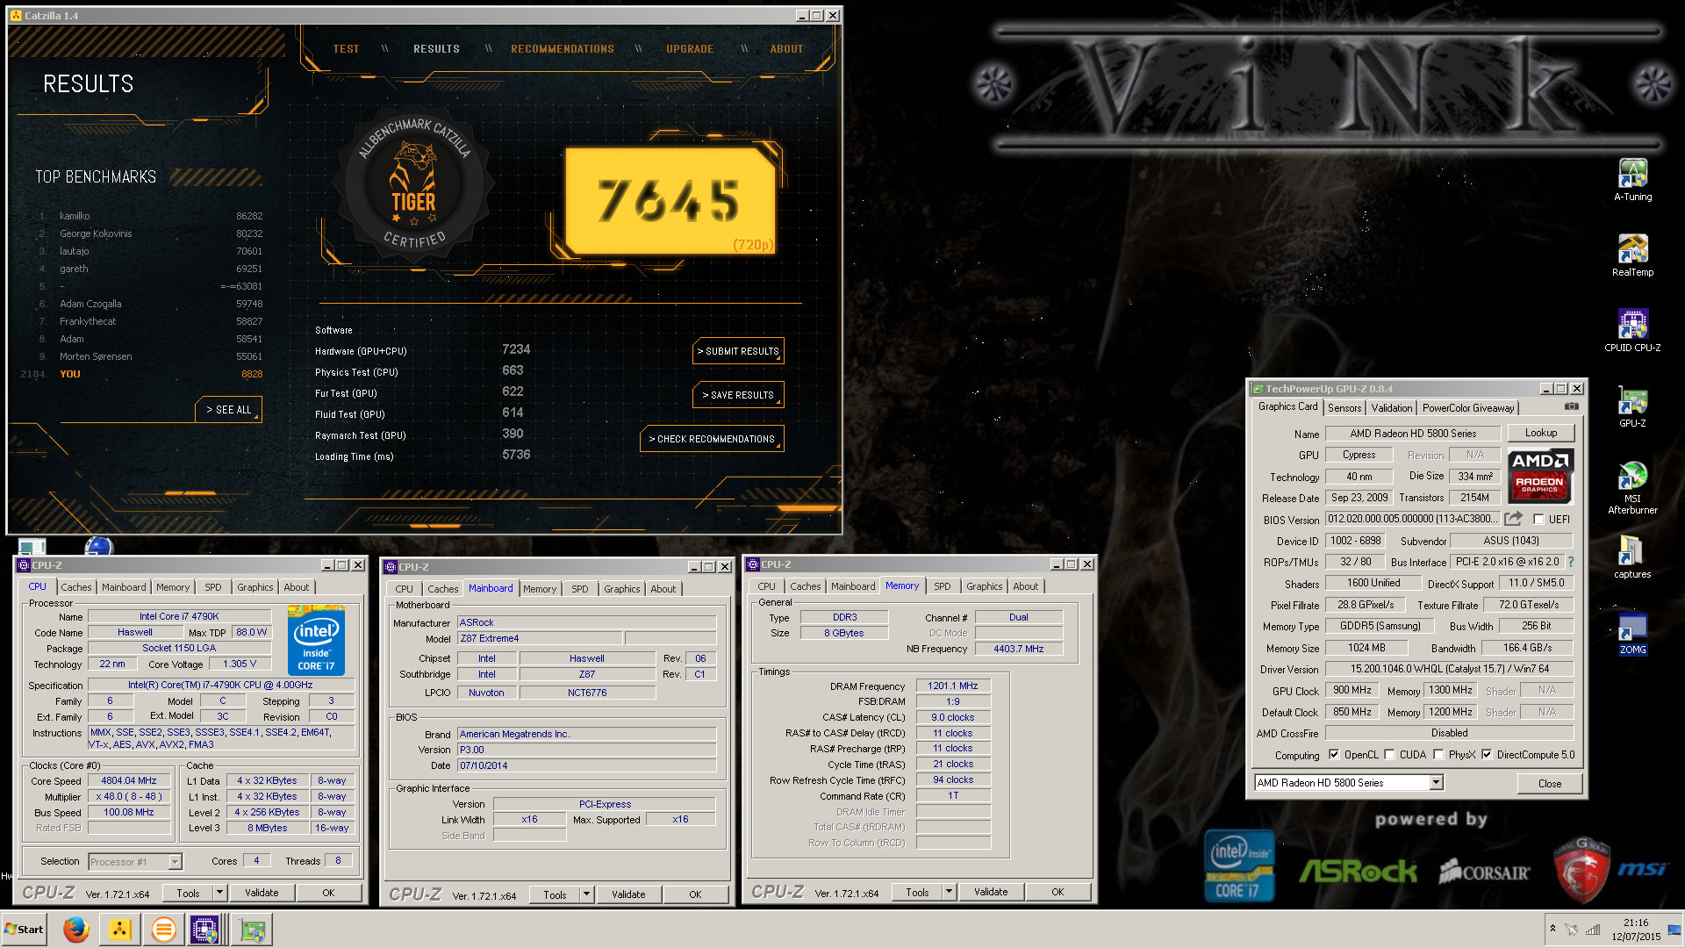The image size is (1685, 948).
Task: Click the 7645 score panel in Catzilla
Action: point(670,201)
